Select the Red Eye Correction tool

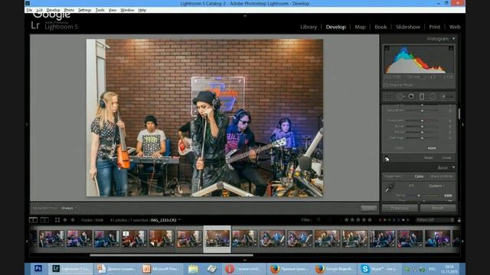coord(411,97)
